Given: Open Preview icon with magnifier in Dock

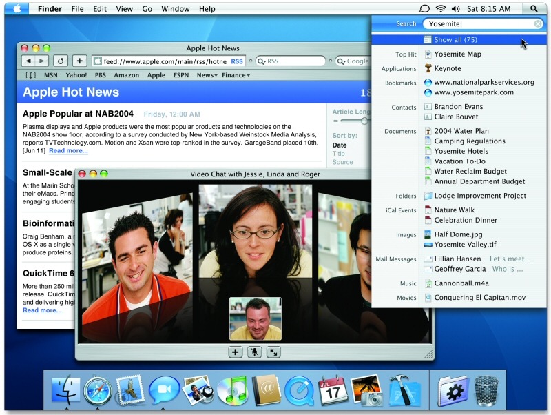Looking at the screenshot, I should 198,390.
